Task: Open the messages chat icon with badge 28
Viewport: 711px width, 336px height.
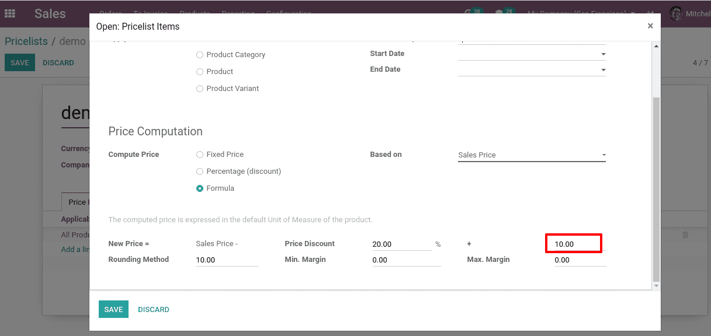Action: click(x=504, y=12)
